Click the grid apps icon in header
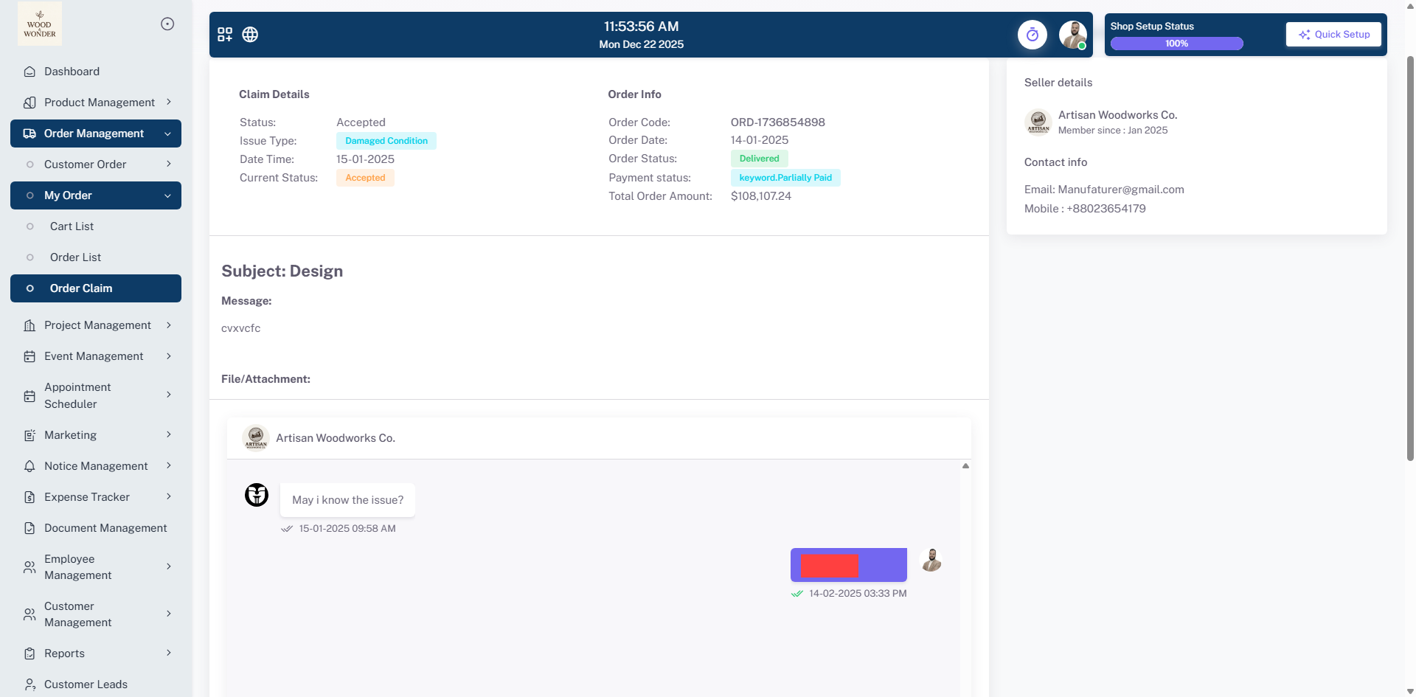This screenshot has width=1416, height=697. (x=225, y=35)
